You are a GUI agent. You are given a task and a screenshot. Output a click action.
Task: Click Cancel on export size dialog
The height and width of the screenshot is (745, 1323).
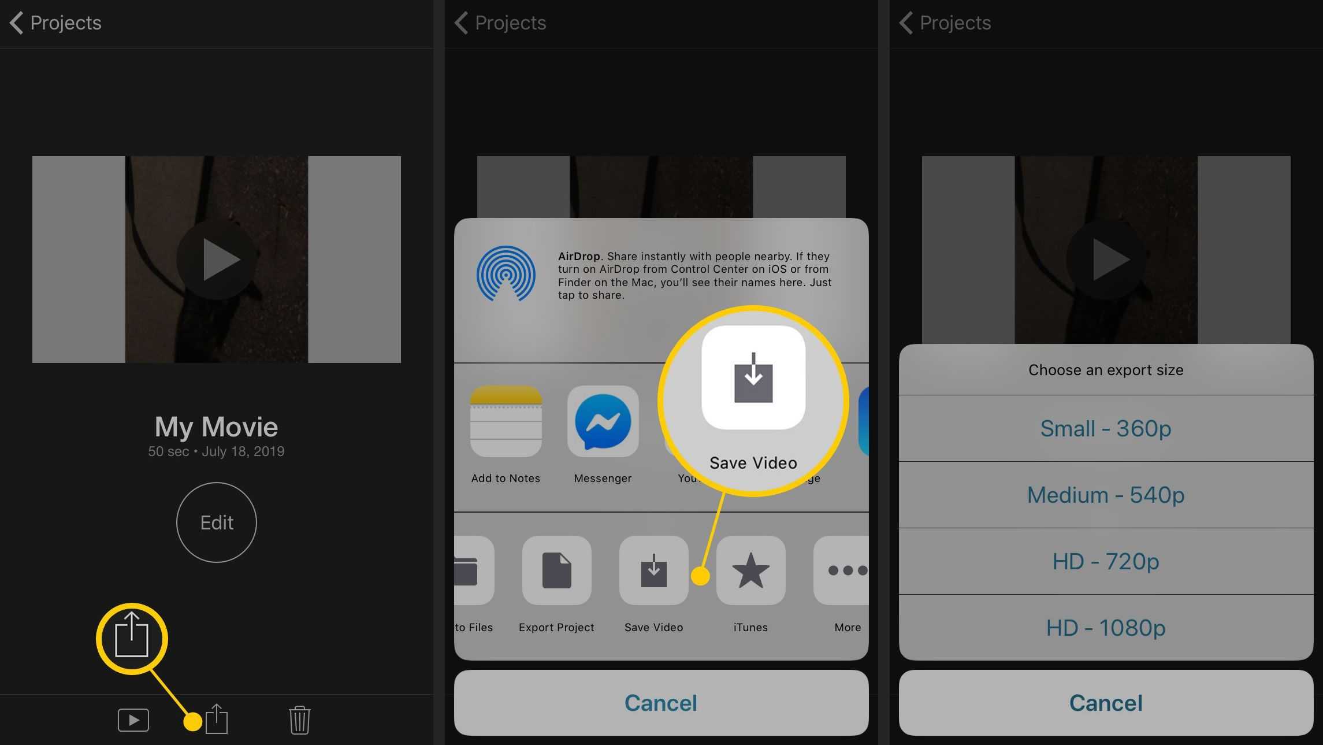1105,703
